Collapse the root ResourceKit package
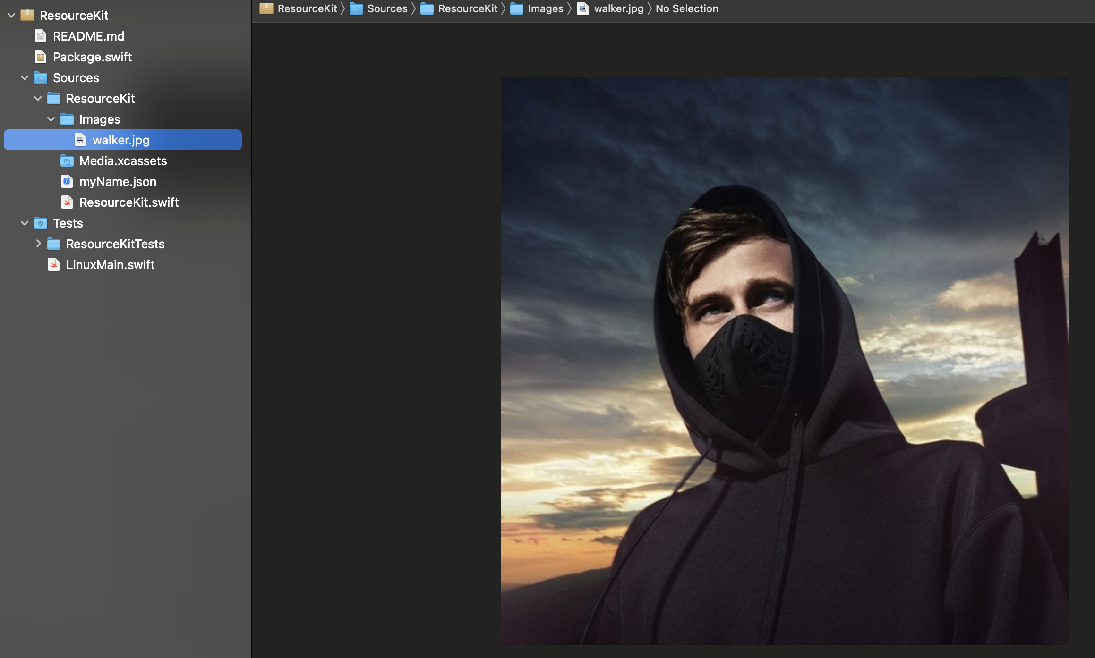This screenshot has width=1095, height=658. (x=11, y=16)
